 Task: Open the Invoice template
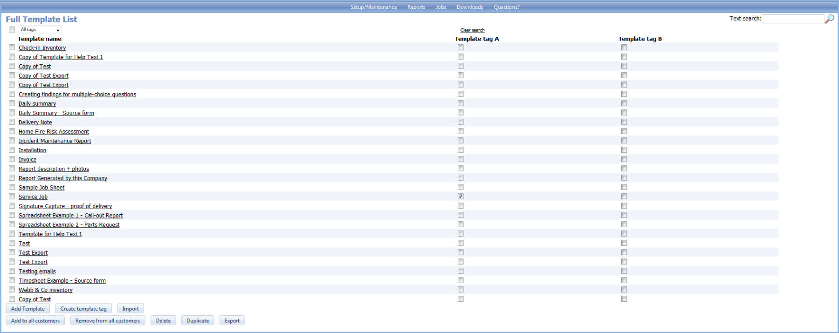tap(28, 160)
